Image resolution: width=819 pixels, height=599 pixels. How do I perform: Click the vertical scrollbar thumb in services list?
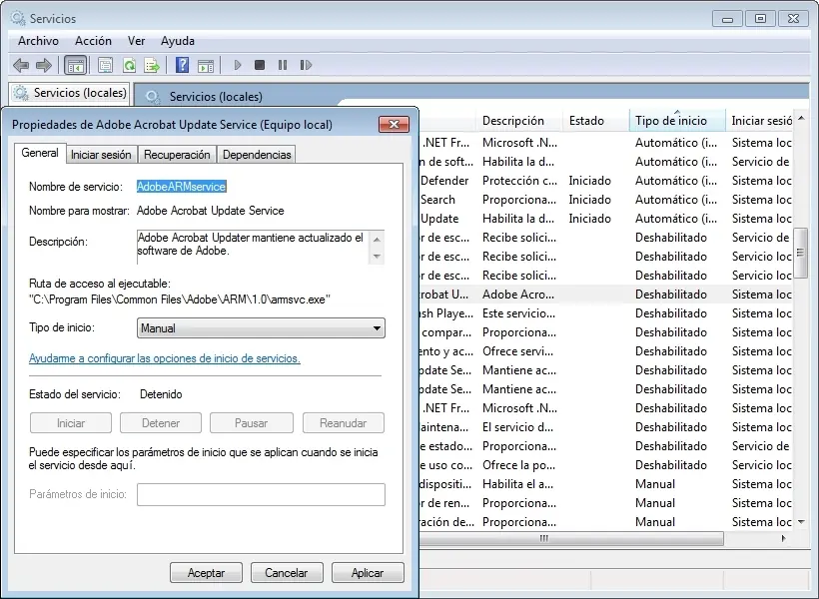coord(800,254)
